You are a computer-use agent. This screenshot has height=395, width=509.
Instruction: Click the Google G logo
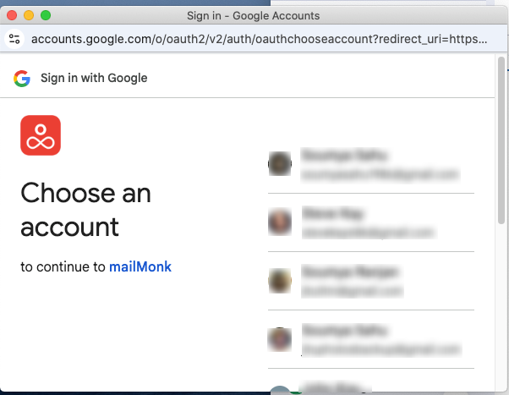tap(22, 79)
